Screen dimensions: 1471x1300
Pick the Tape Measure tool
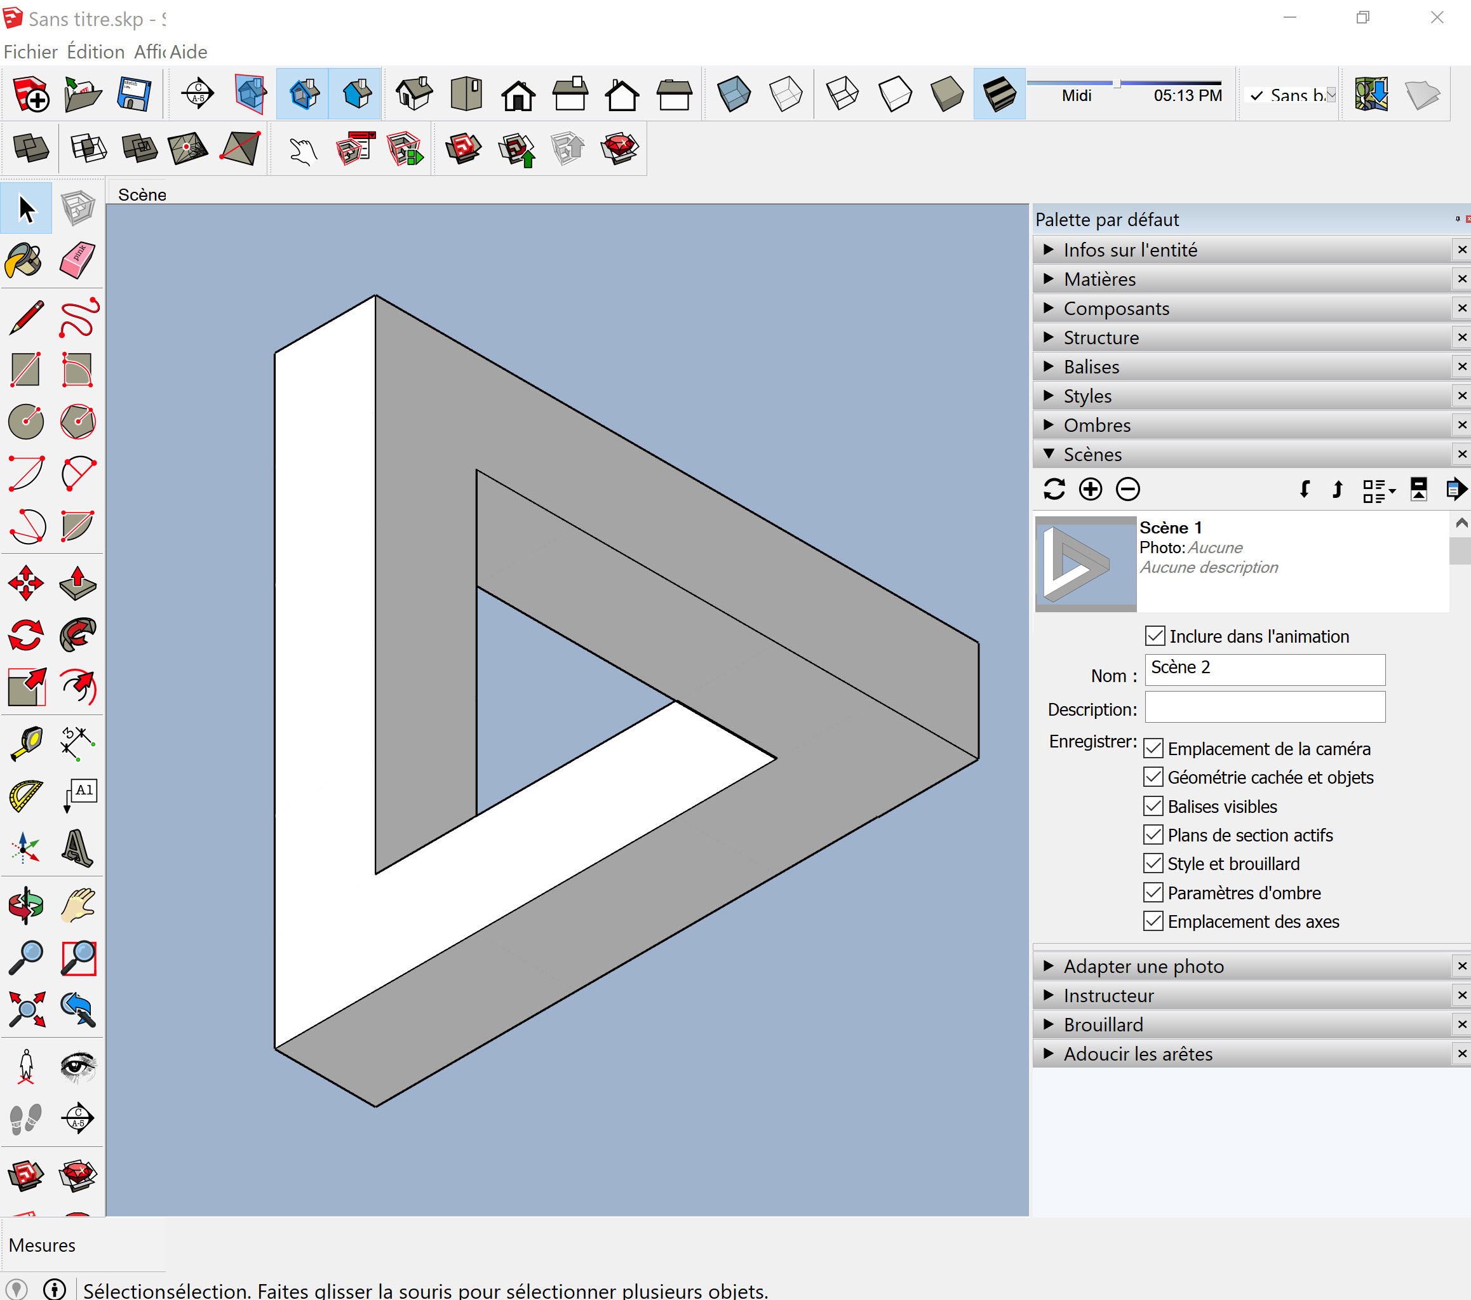[25, 744]
